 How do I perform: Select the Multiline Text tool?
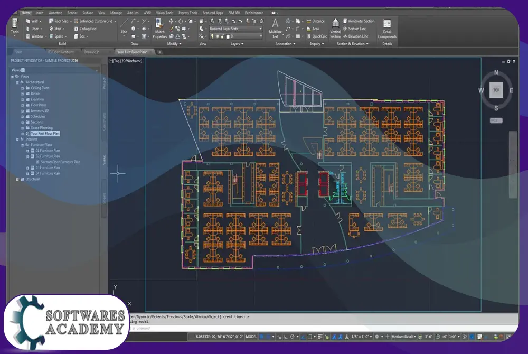275,29
